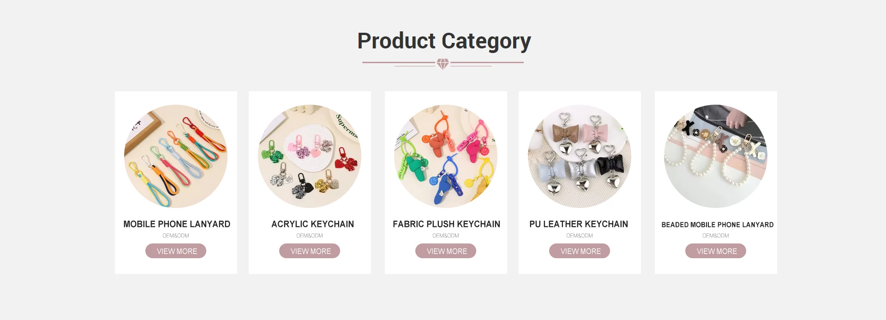Open the PU Leather Keychain image

[580, 156]
